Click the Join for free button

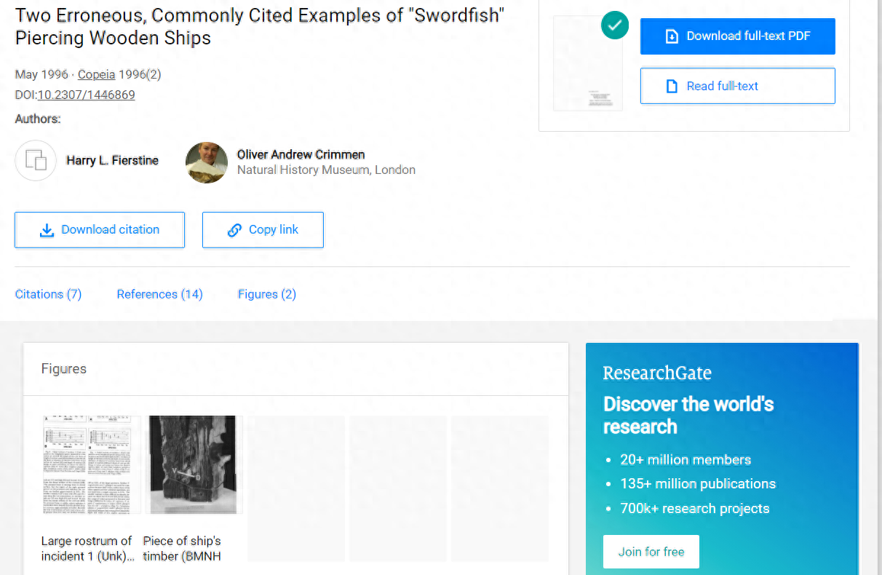[x=651, y=552]
